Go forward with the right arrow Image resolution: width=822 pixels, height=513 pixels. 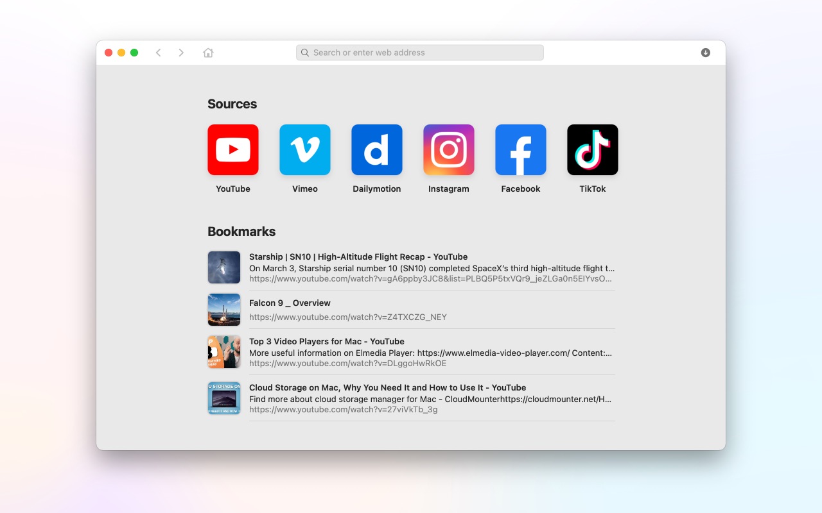point(181,53)
